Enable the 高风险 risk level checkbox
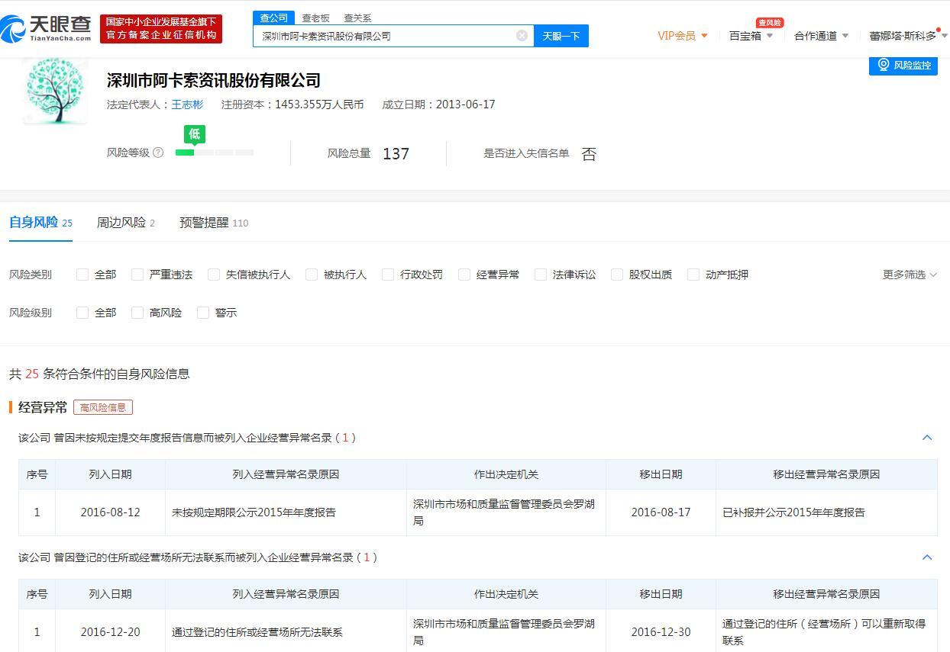This screenshot has width=950, height=652. click(x=137, y=313)
